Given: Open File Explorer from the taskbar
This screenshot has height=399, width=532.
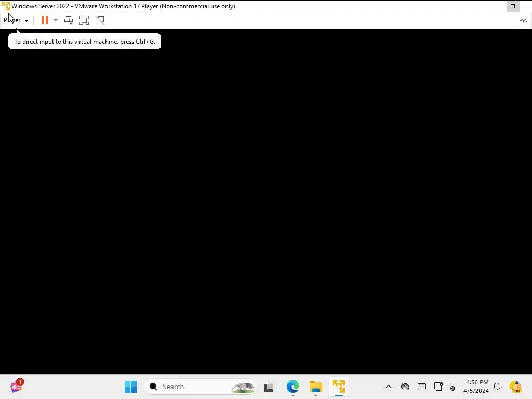Looking at the screenshot, I should pos(315,387).
